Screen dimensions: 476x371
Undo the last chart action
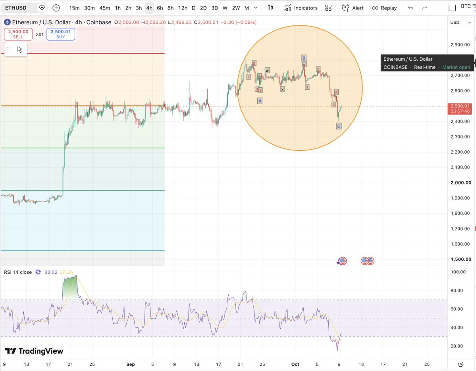coord(410,8)
